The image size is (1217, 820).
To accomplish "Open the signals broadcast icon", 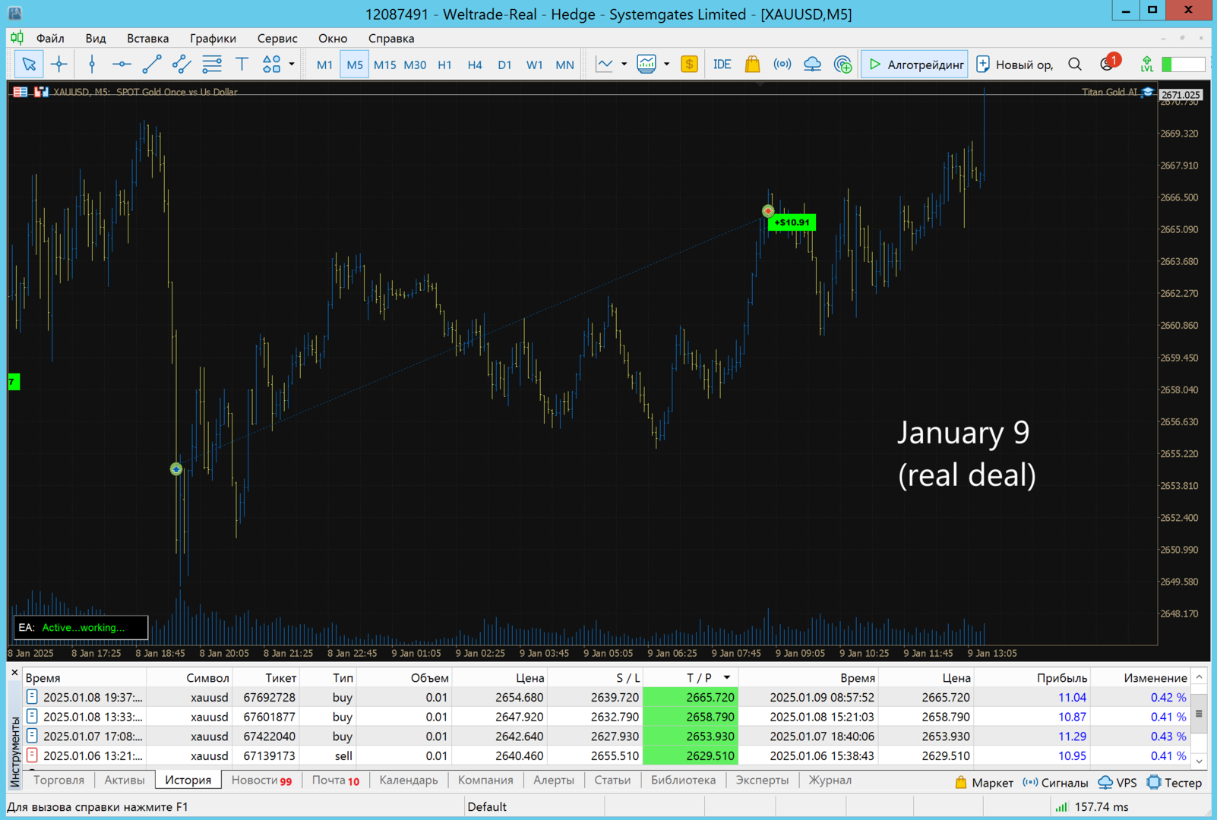I will [x=782, y=65].
